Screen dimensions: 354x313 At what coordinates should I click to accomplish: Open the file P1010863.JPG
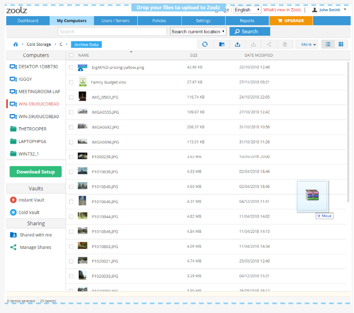coord(105,246)
